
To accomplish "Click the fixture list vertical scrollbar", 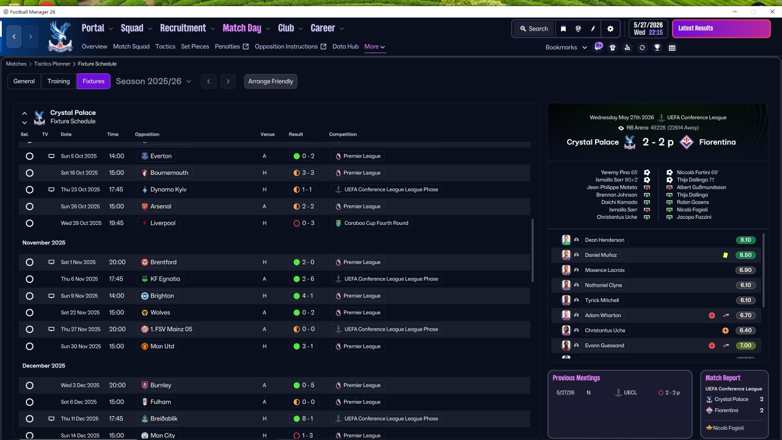I will (x=533, y=251).
